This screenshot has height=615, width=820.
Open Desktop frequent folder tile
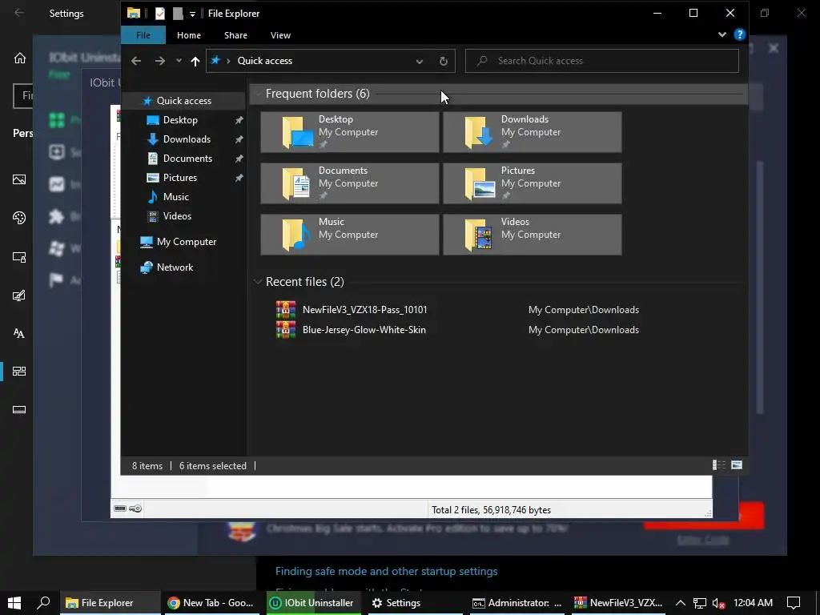[x=350, y=132]
